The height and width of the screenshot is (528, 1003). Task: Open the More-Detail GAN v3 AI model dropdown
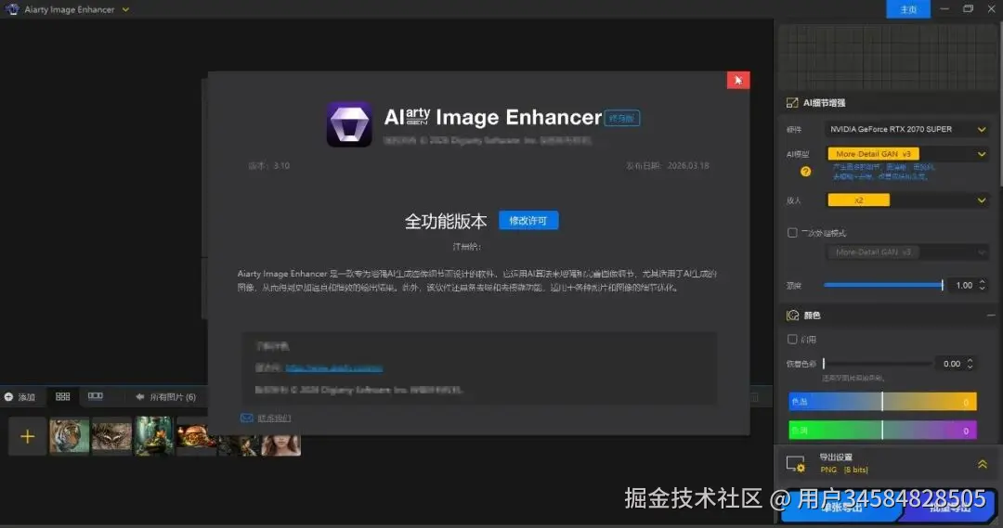point(907,154)
